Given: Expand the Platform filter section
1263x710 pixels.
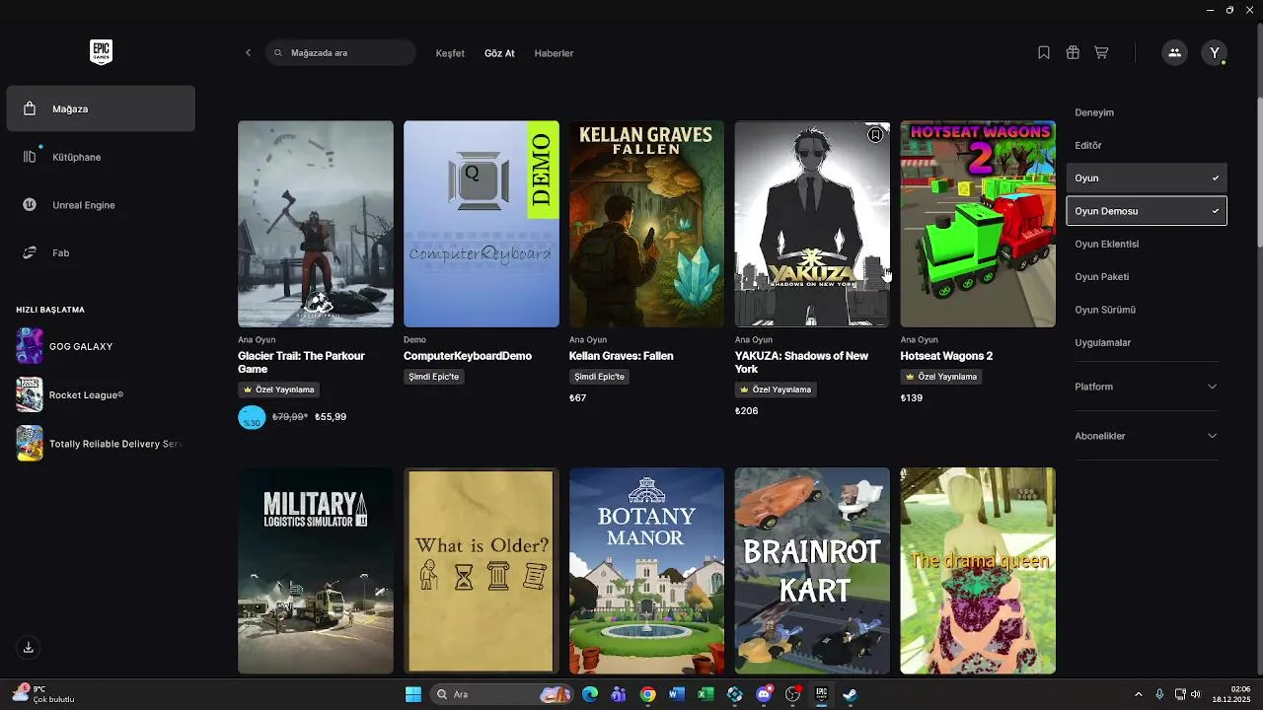Looking at the screenshot, I should coord(1147,387).
